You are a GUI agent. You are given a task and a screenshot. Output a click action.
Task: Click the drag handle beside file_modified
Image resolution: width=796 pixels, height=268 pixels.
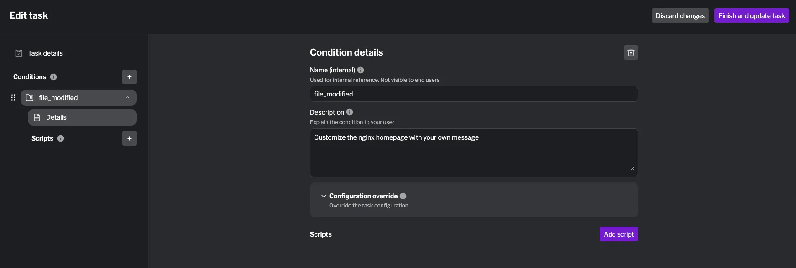(x=13, y=97)
